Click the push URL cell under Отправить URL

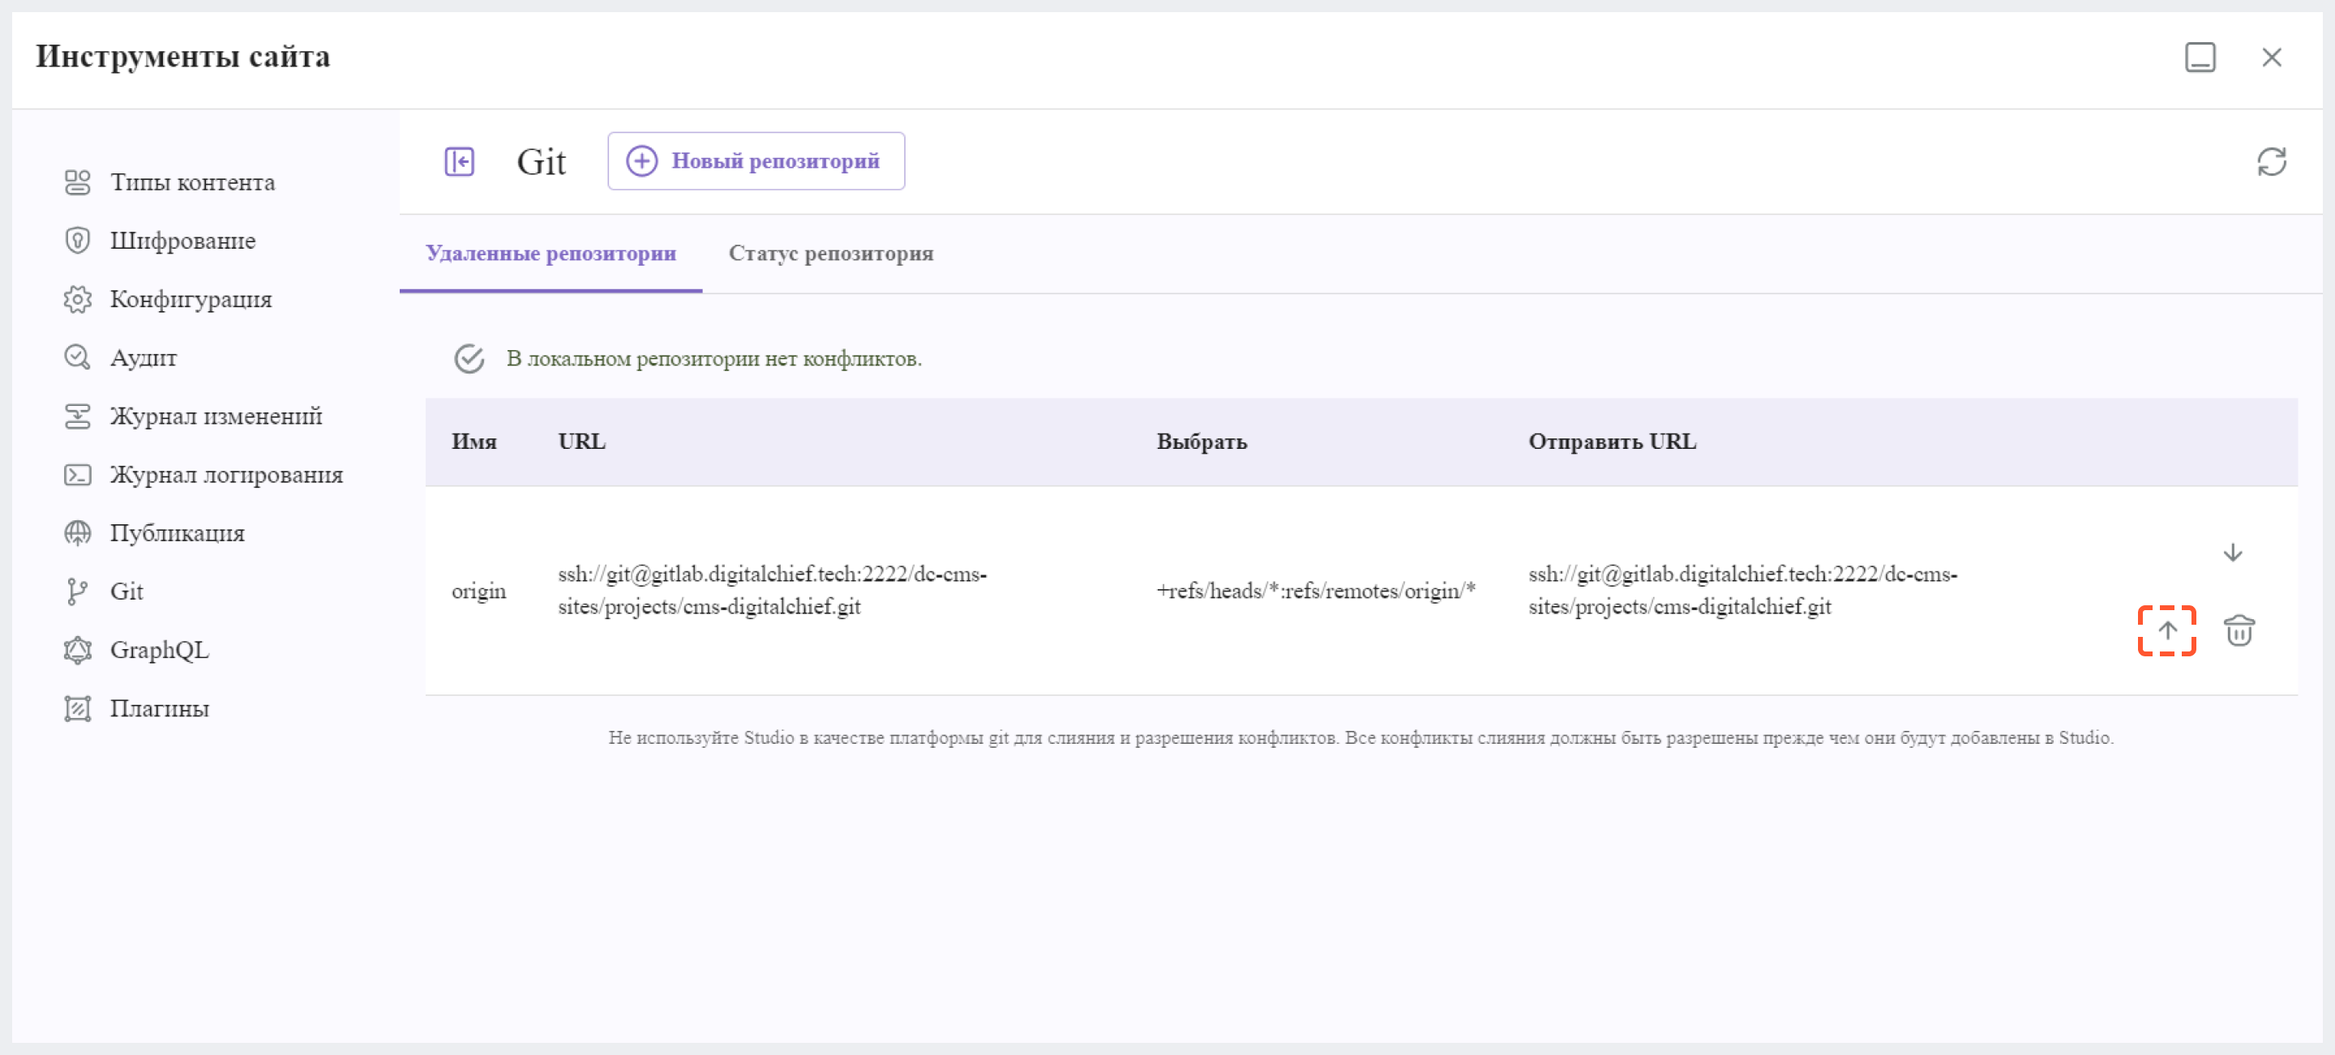(x=1742, y=591)
